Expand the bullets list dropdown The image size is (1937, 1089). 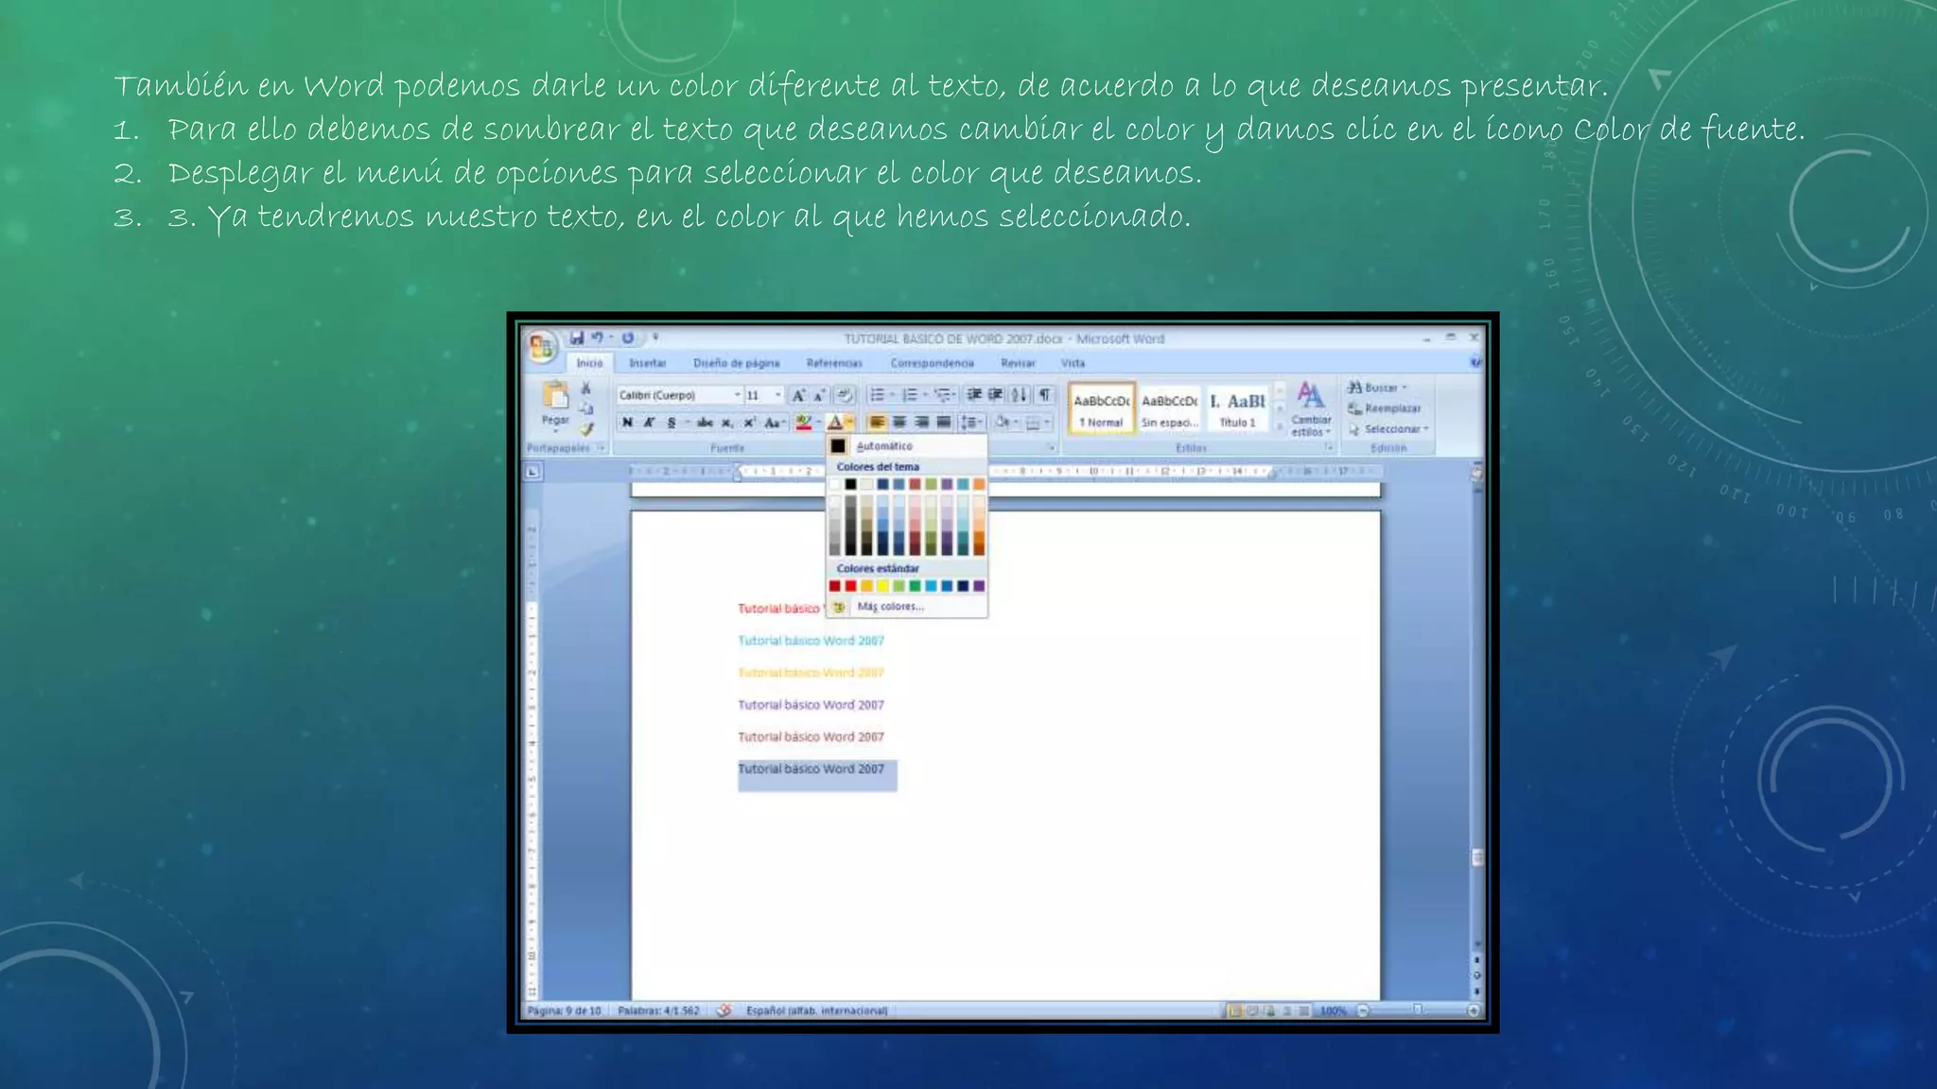coord(892,395)
